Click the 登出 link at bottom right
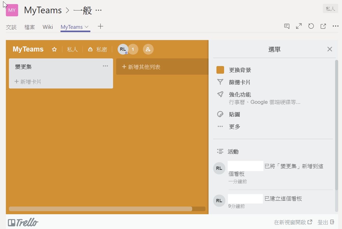The height and width of the screenshot is (229, 342). tap(324, 222)
